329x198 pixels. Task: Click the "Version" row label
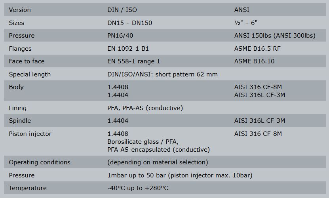[19, 10]
